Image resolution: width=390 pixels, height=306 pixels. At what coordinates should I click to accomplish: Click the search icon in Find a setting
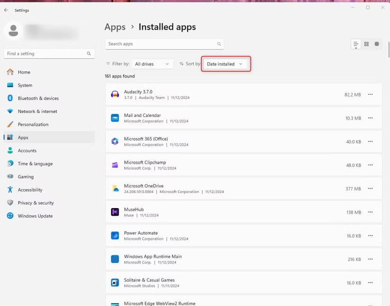[89, 53]
